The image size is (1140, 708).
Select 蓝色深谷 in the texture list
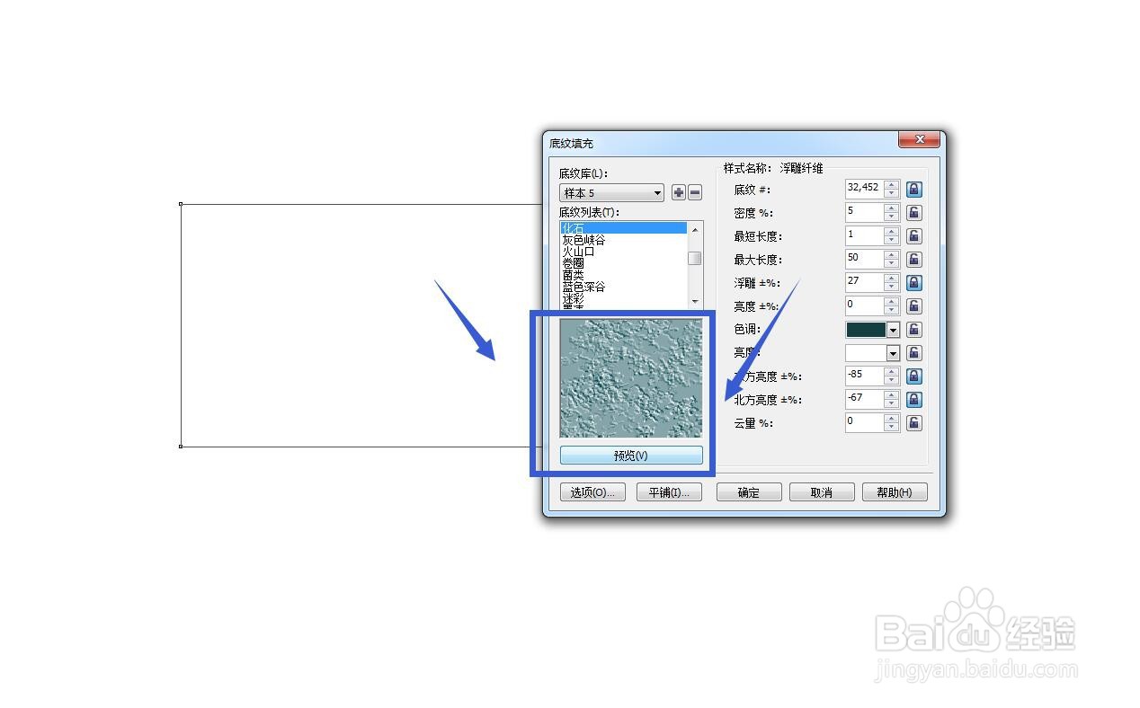(623, 287)
